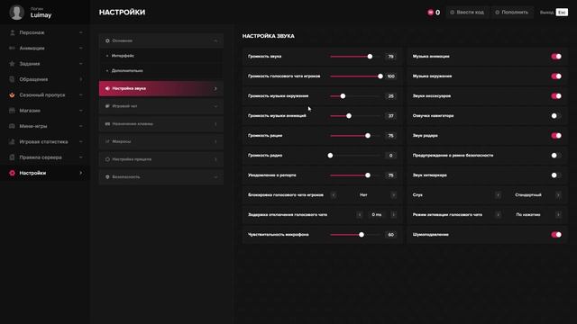Click the Громкость музыки анимаций slider
This screenshot has height=324, width=577.
355,116
